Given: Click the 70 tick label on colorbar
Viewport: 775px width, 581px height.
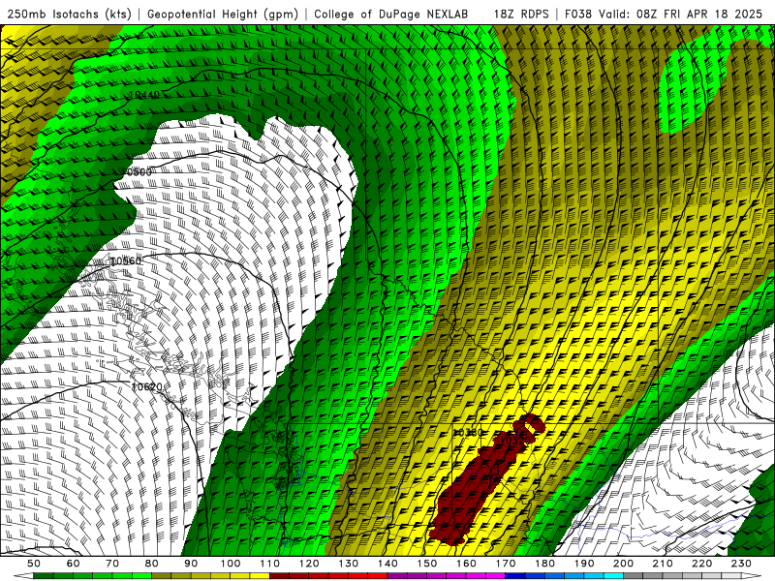Looking at the screenshot, I should click(112, 564).
